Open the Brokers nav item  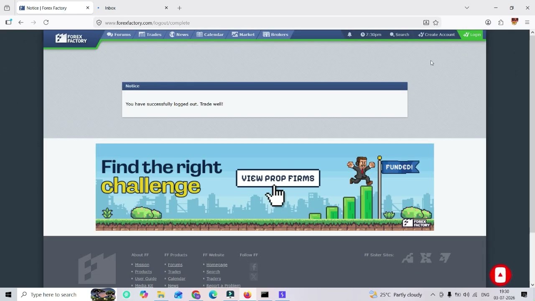tap(275, 34)
